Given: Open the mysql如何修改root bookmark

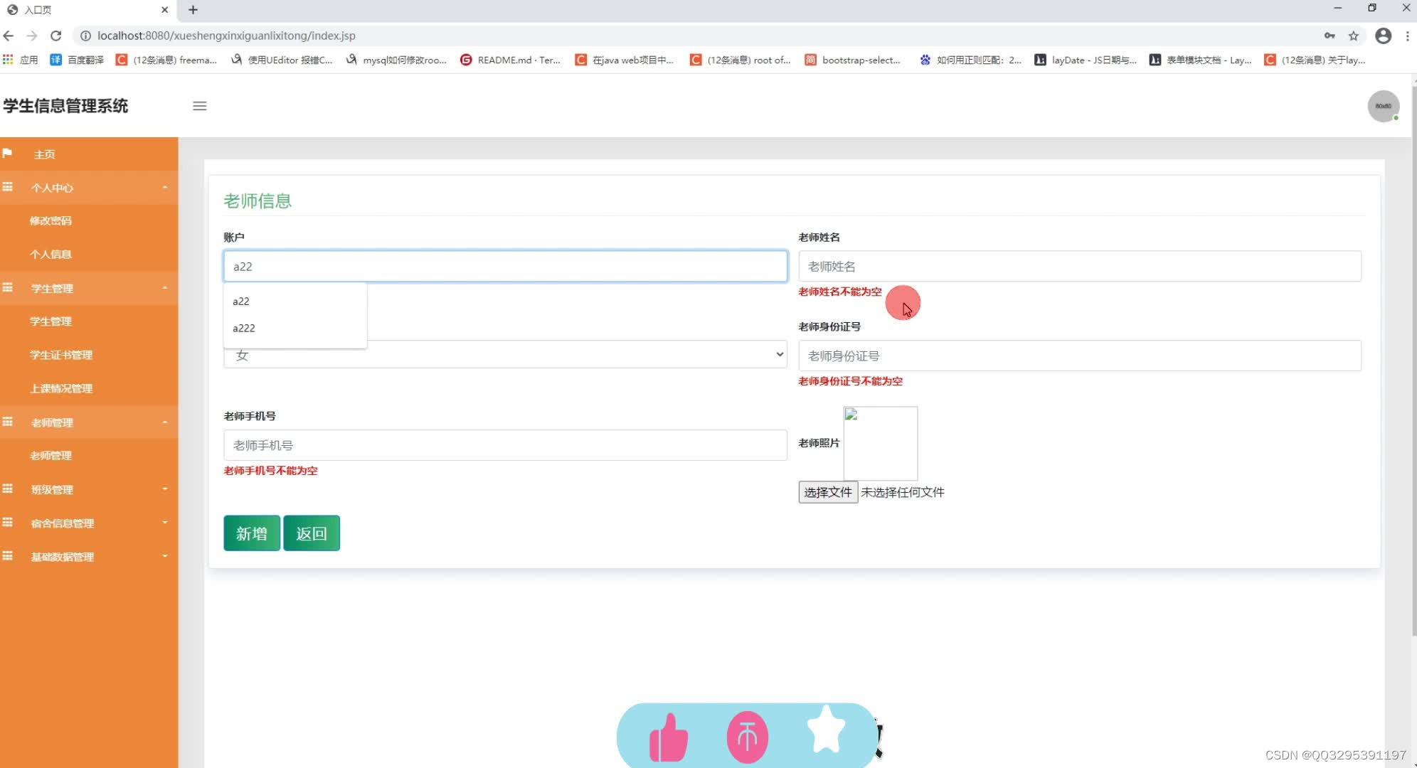Looking at the screenshot, I should pos(396,60).
